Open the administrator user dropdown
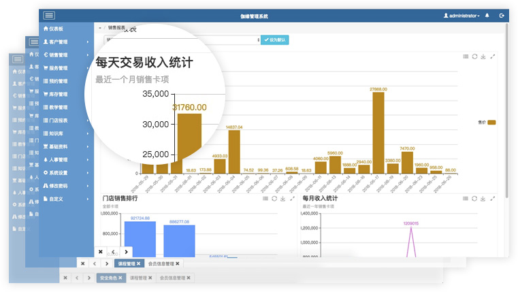Viewport: 518px width, 292px height. pos(462,15)
